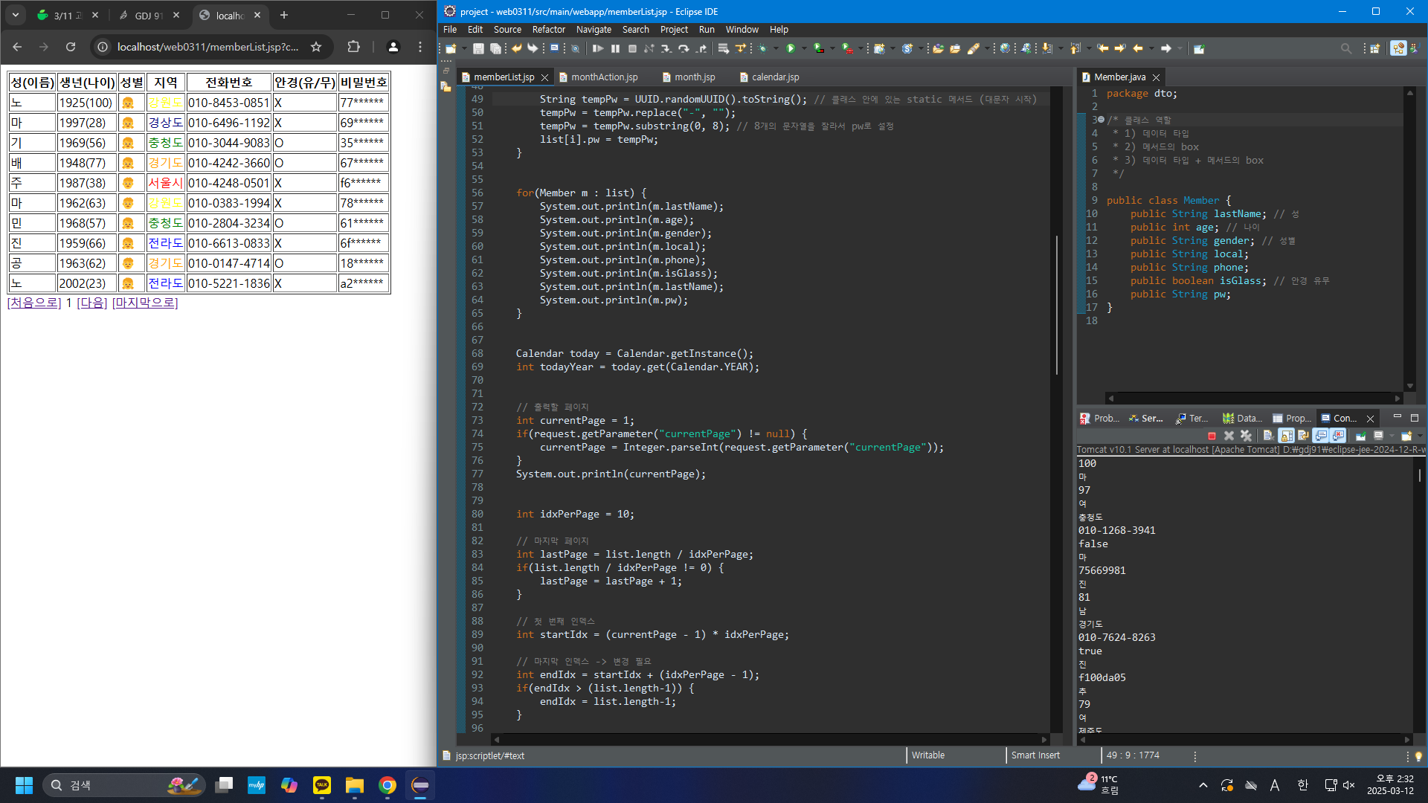1428x803 pixels.
Task: Expand the Open Console dropdown arrow
Action: click(1419, 436)
